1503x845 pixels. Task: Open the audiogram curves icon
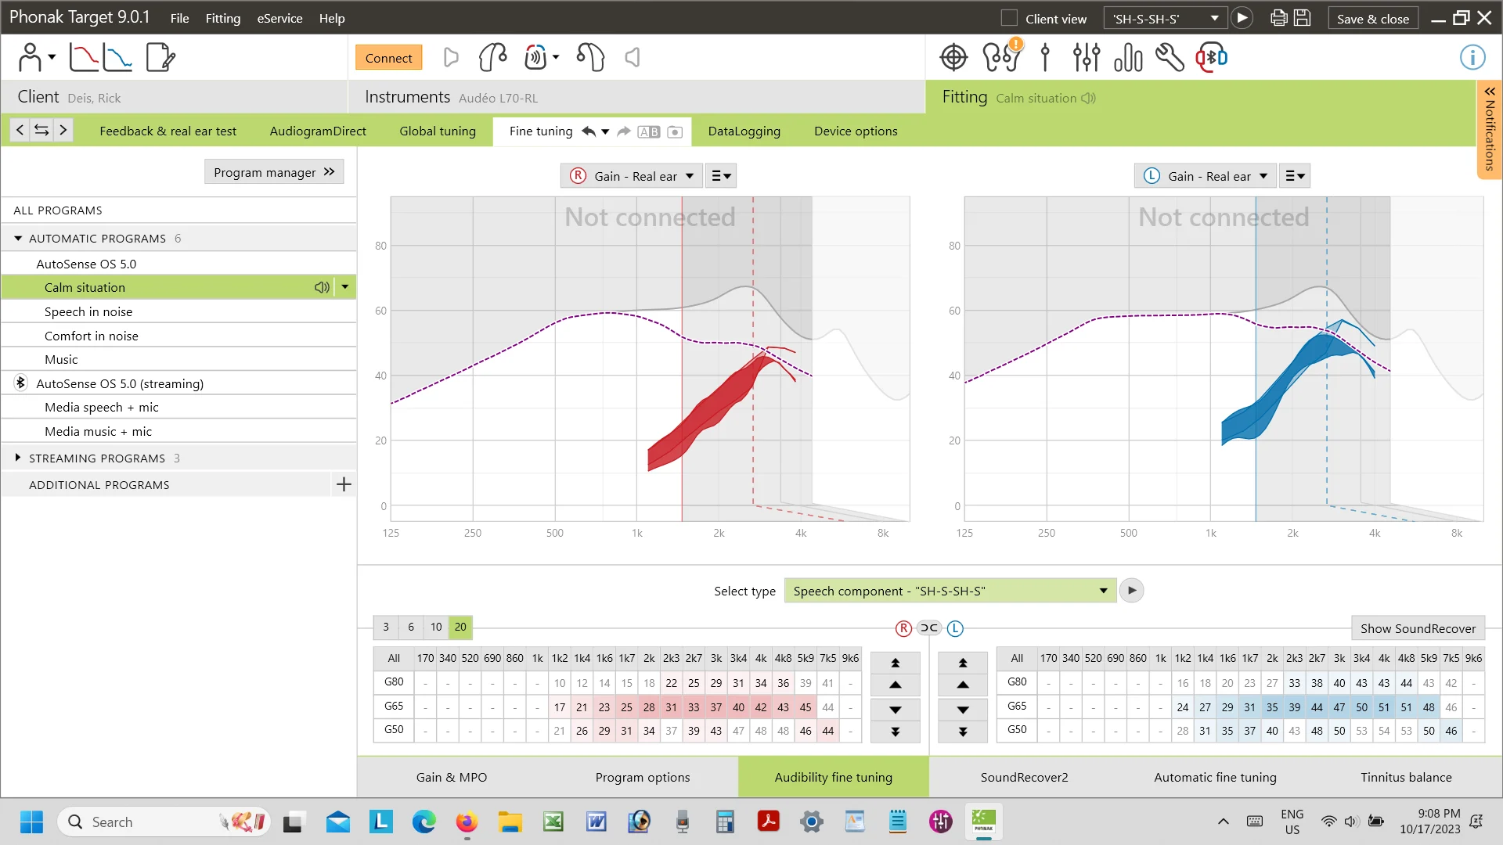(100, 57)
